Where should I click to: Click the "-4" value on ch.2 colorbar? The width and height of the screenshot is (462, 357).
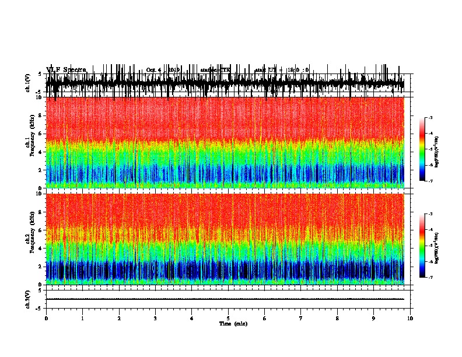click(x=430, y=229)
